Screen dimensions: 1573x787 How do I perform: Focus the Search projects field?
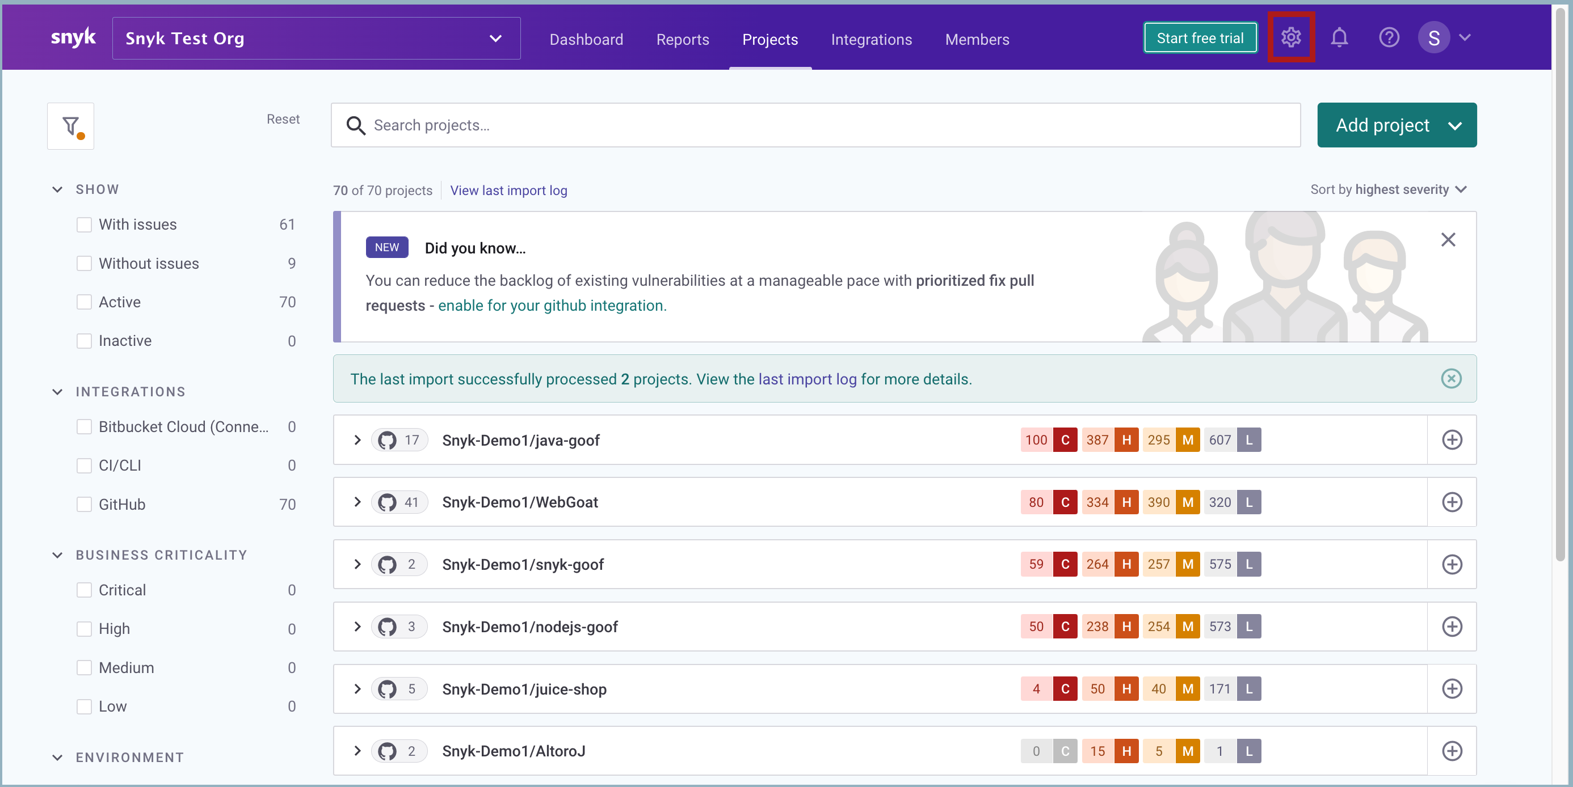point(815,125)
